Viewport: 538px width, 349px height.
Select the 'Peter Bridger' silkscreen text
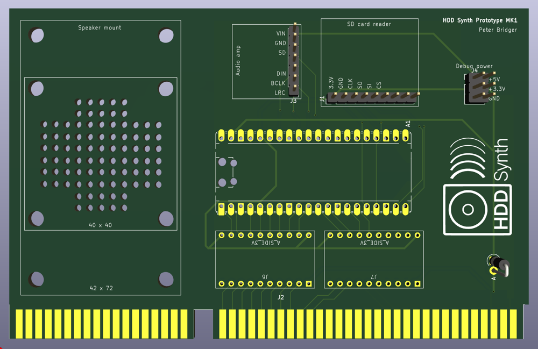[x=498, y=30]
